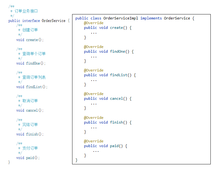The image size is (217, 170).
Task: Click 'void findOne();' in the interface
Action: click(x=31, y=63)
